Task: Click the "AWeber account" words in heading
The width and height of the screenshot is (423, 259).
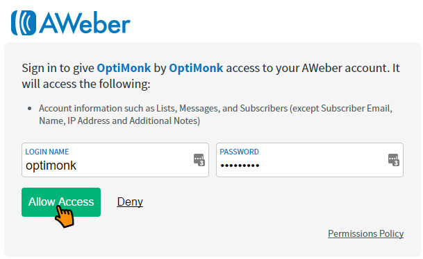Action: click(x=345, y=68)
